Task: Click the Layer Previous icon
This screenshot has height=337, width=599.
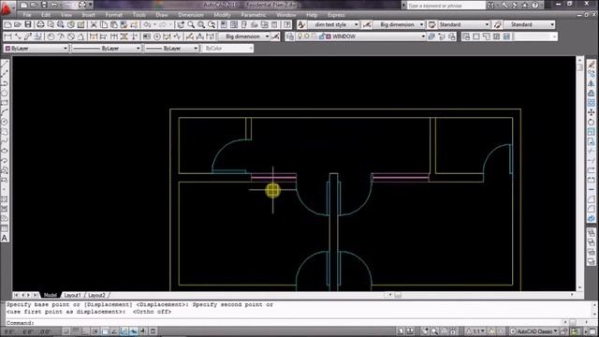Action: (442, 37)
